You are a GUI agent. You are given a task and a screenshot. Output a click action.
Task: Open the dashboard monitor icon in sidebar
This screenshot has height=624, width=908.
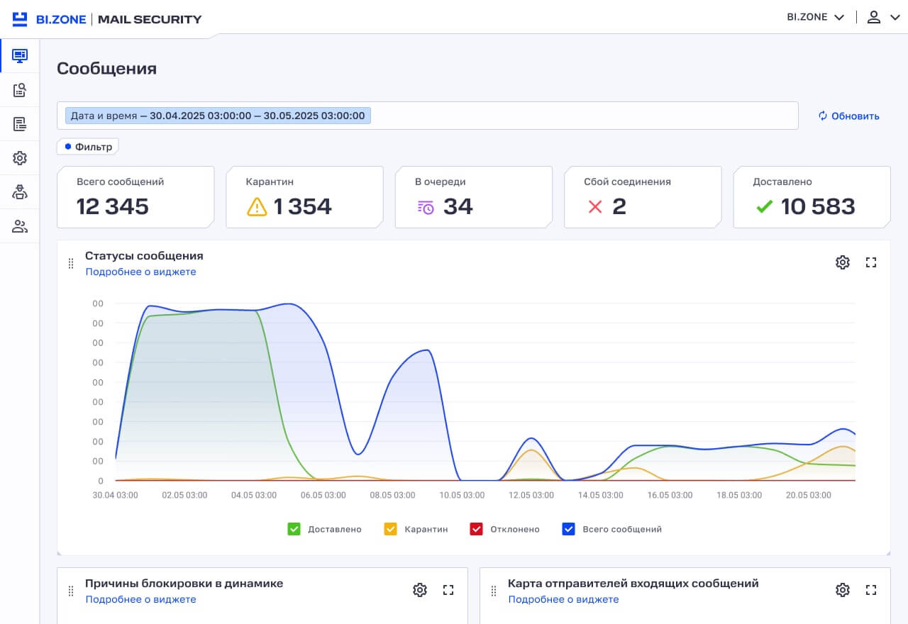20,55
